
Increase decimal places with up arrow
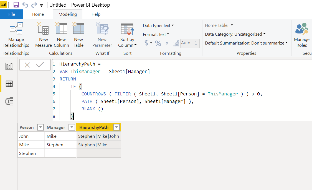click(196, 41)
